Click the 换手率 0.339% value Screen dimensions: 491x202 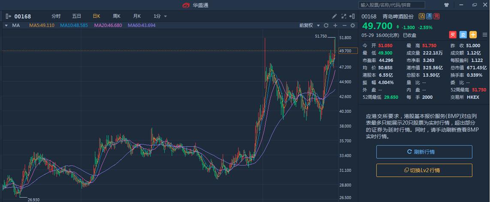[x=474, y=75]
